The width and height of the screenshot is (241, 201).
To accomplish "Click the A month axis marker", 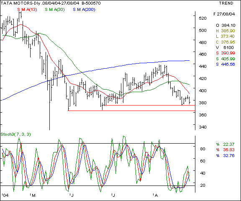I will pyautogui.click(x=156, y=196).
